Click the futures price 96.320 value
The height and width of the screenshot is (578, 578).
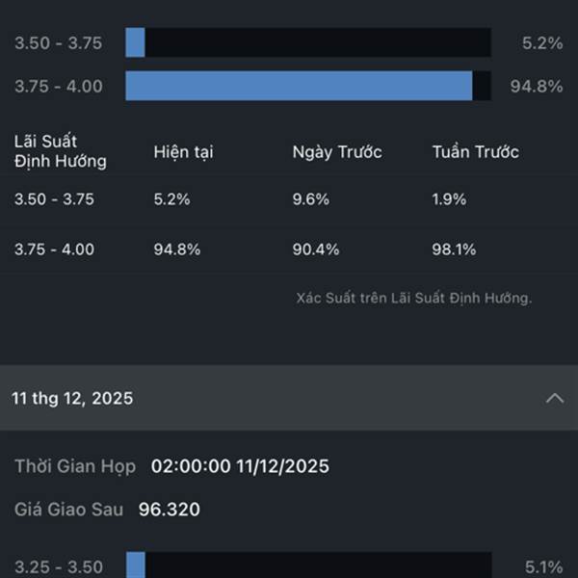pos(170,510)
